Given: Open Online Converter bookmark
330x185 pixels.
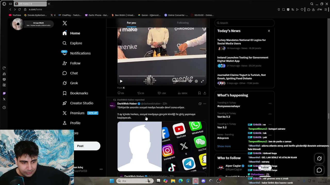Looking at the screenshot, I should [176, 15].
